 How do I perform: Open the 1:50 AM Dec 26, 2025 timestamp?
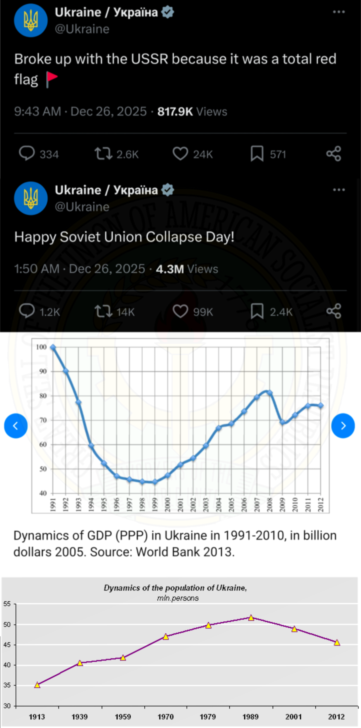click(80, 269)
